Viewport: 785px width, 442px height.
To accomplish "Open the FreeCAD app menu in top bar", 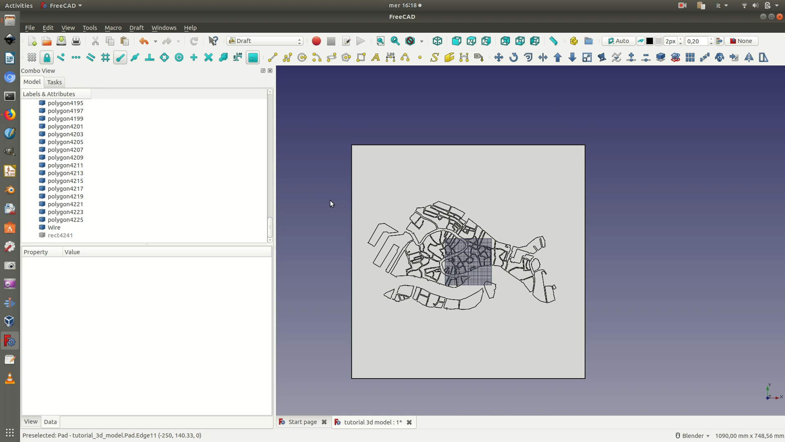I will coord(62,5).
